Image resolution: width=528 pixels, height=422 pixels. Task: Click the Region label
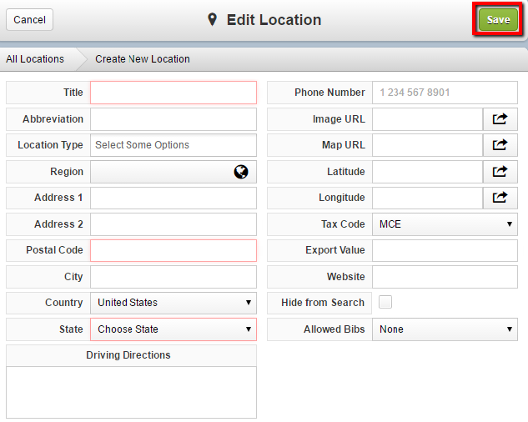(67, 172)
